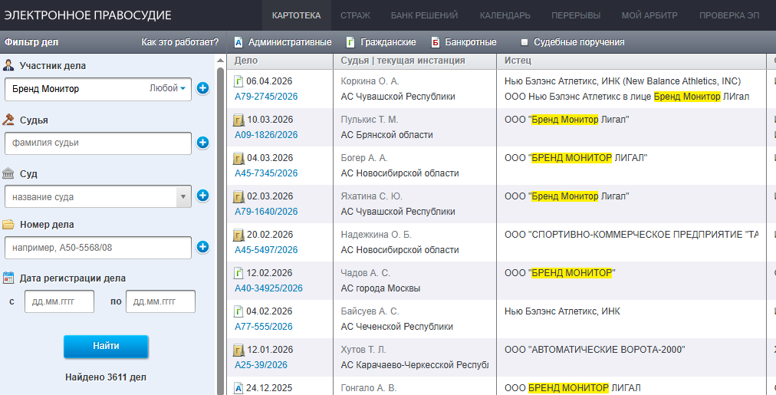Click the court building icon

point(8,173)
